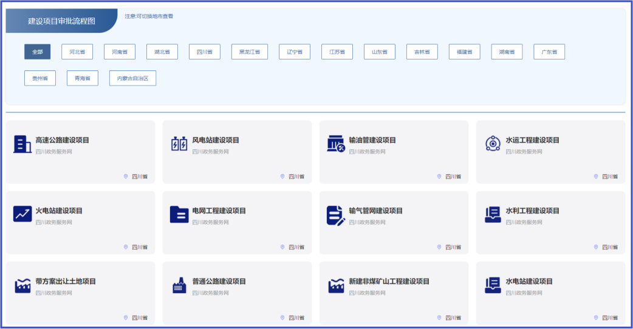The height and width of the screenshot is (329, 633).
Task: Click location pin on 电网工程建设项目 card
Action: (x=282, y=247)
